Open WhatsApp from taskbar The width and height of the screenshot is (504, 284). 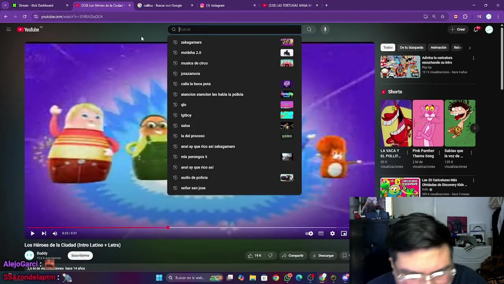pos(287,278)
